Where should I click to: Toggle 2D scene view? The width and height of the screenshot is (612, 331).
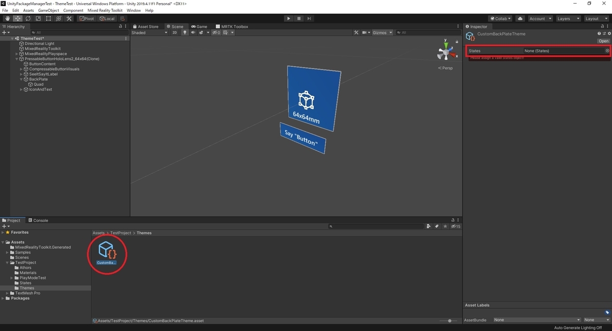[174, 33]
